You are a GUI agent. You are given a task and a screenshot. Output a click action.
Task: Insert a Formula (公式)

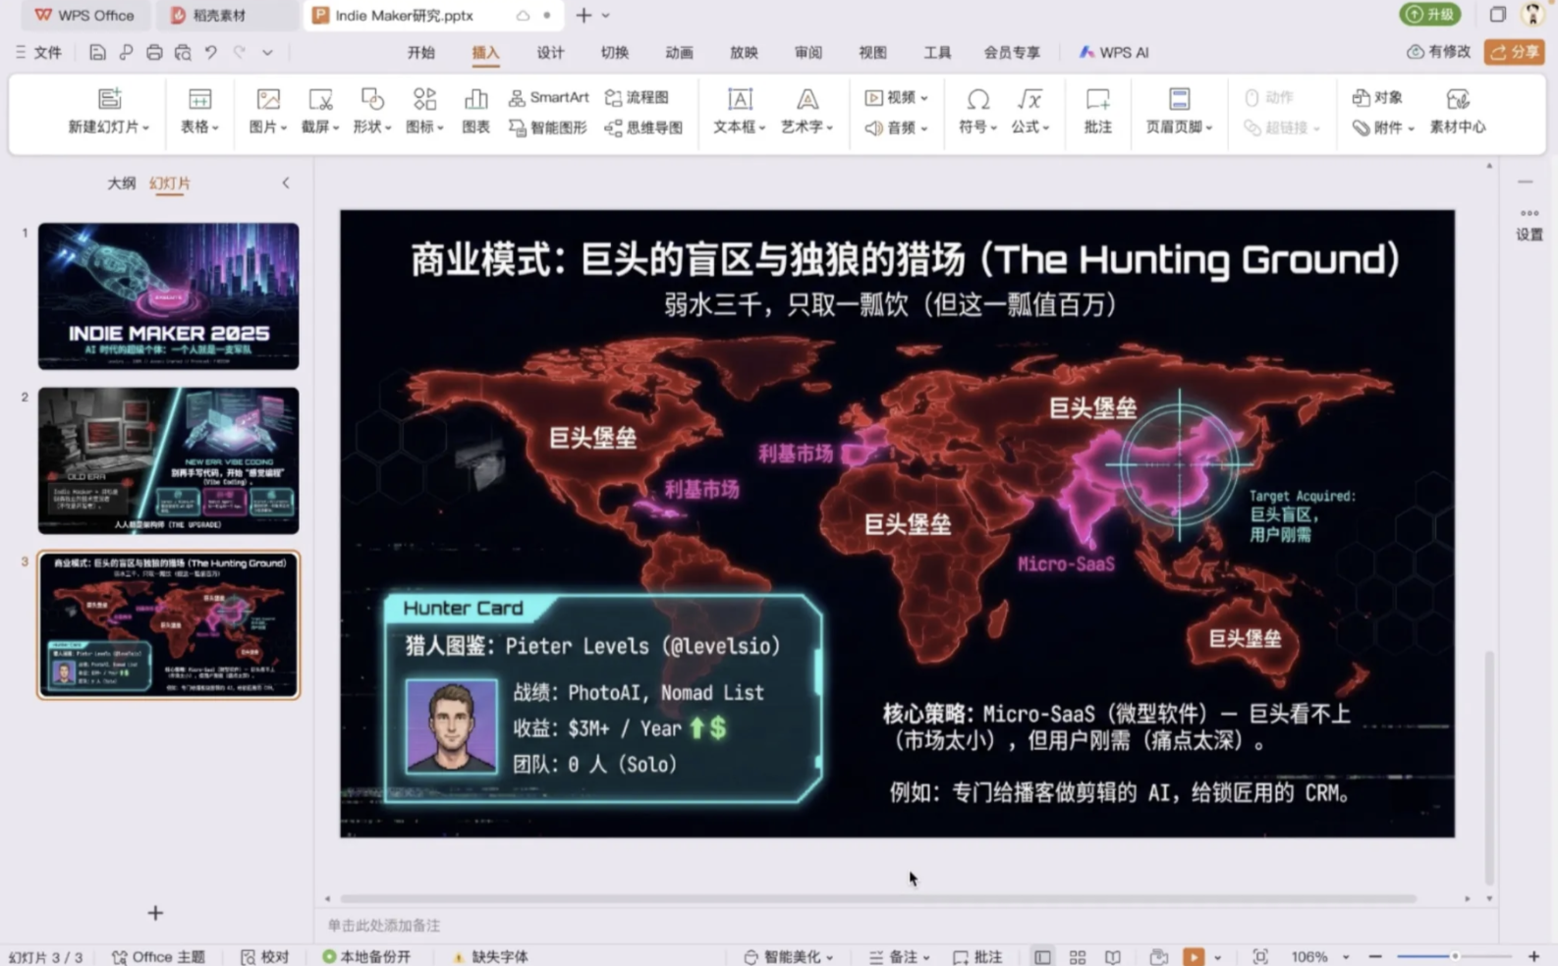(1030, 110)
